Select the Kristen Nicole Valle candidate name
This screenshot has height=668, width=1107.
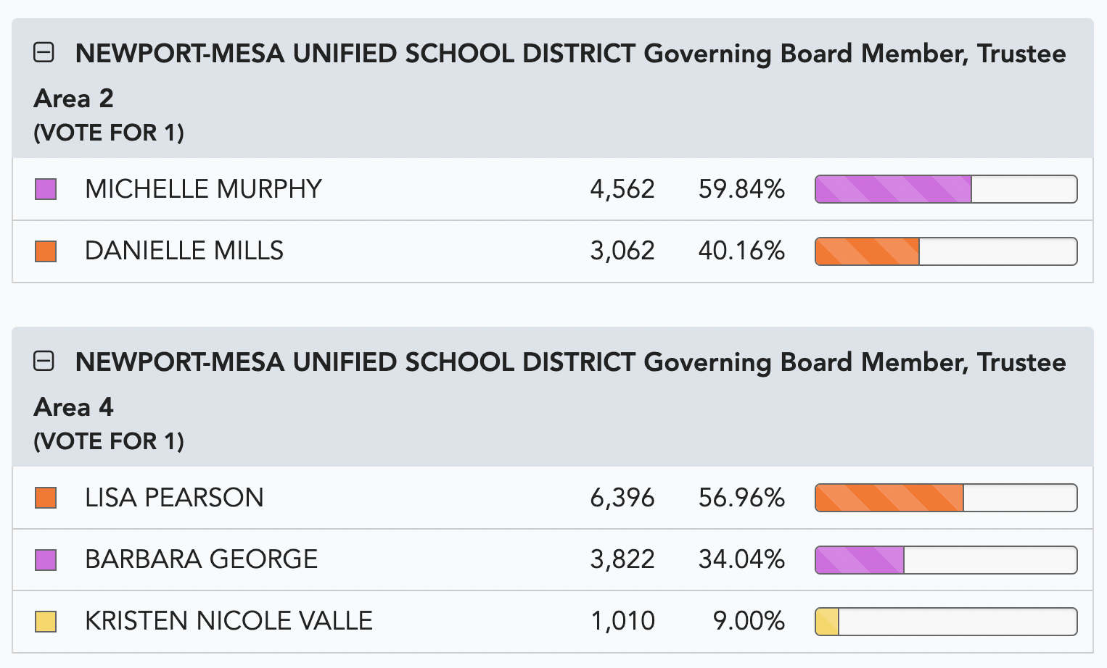coord(229,621)
